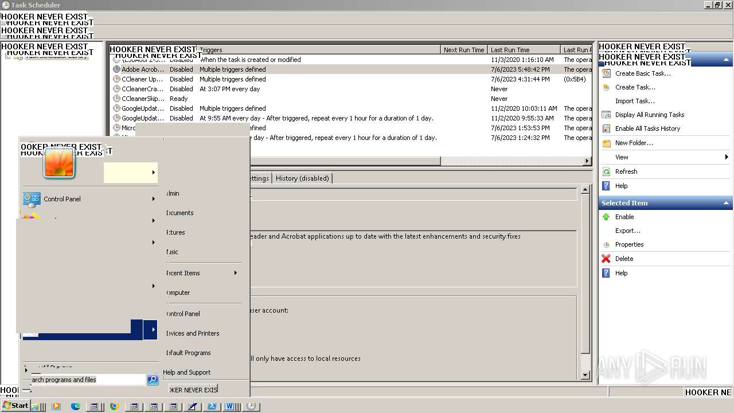This screenshot has width=734, height=413.
Task: Open Google Chrome from the taskbar
Action: click(x=114, y=406)
